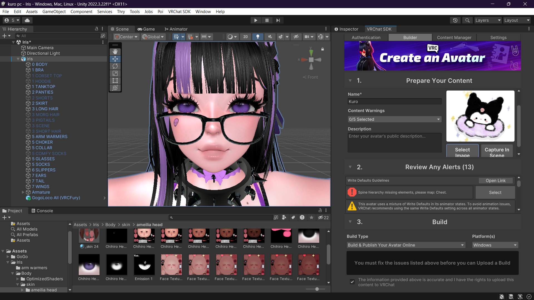Click Capture In Scene button
Screen dimensions: 534x300
[497, 151]
